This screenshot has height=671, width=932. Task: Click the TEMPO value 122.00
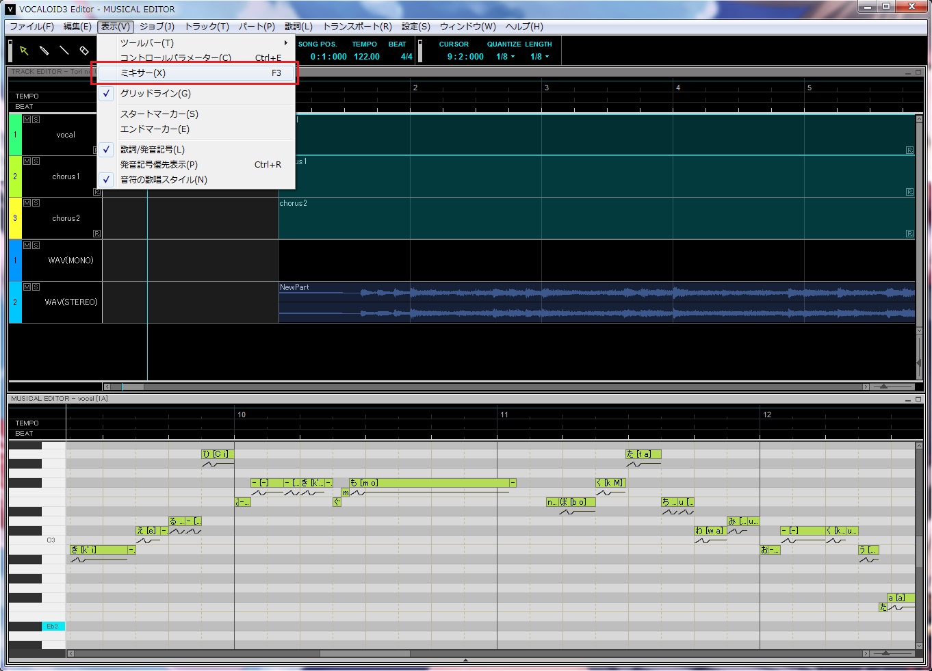pyautogui.click(x=367, y=57)
